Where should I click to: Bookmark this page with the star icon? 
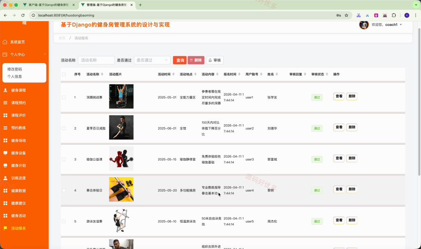pyautogui.click(x=346, y=15)
